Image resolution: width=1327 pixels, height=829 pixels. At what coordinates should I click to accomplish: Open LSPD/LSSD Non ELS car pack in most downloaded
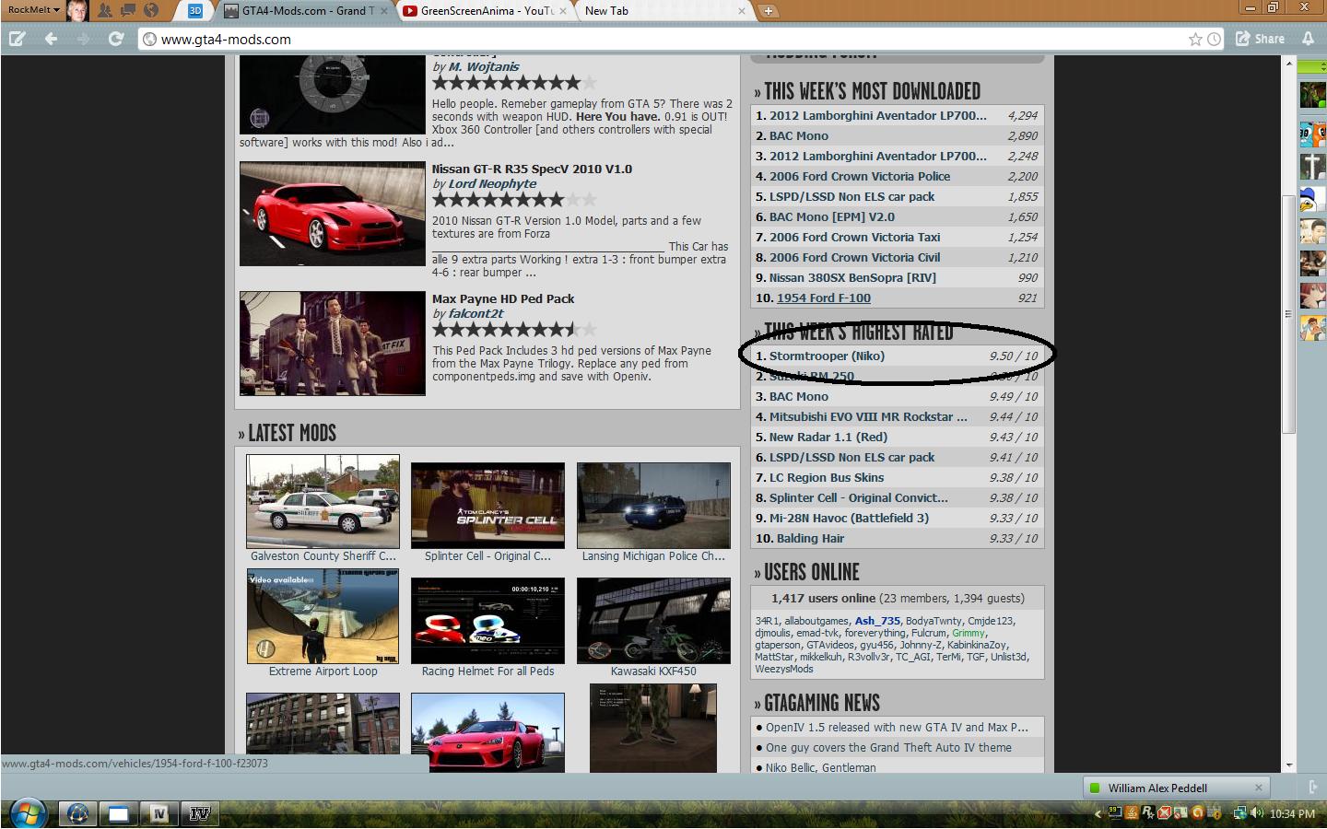(851, 196)
